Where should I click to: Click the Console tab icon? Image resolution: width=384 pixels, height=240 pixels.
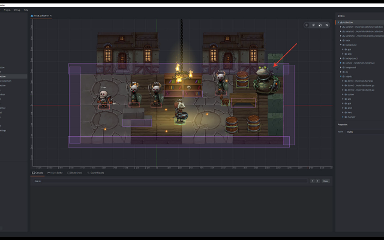tap(33, 173)
